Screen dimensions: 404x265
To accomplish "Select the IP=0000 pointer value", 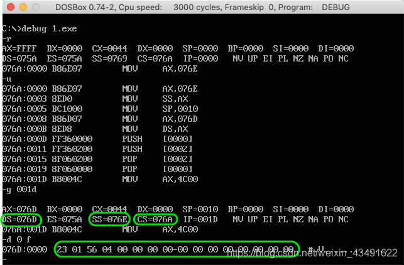I will click(x=200, y=58).
